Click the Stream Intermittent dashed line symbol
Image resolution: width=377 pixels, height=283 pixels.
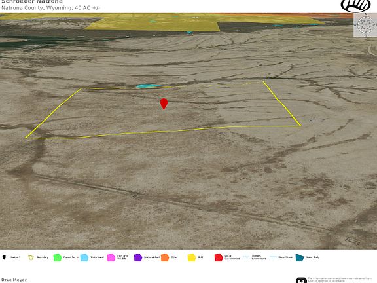(246, 257)
